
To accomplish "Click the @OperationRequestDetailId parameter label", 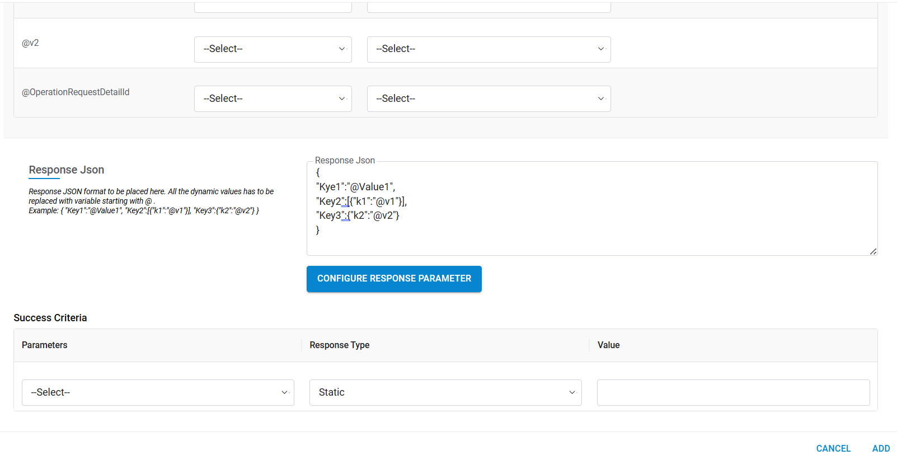I will point(76,92).
